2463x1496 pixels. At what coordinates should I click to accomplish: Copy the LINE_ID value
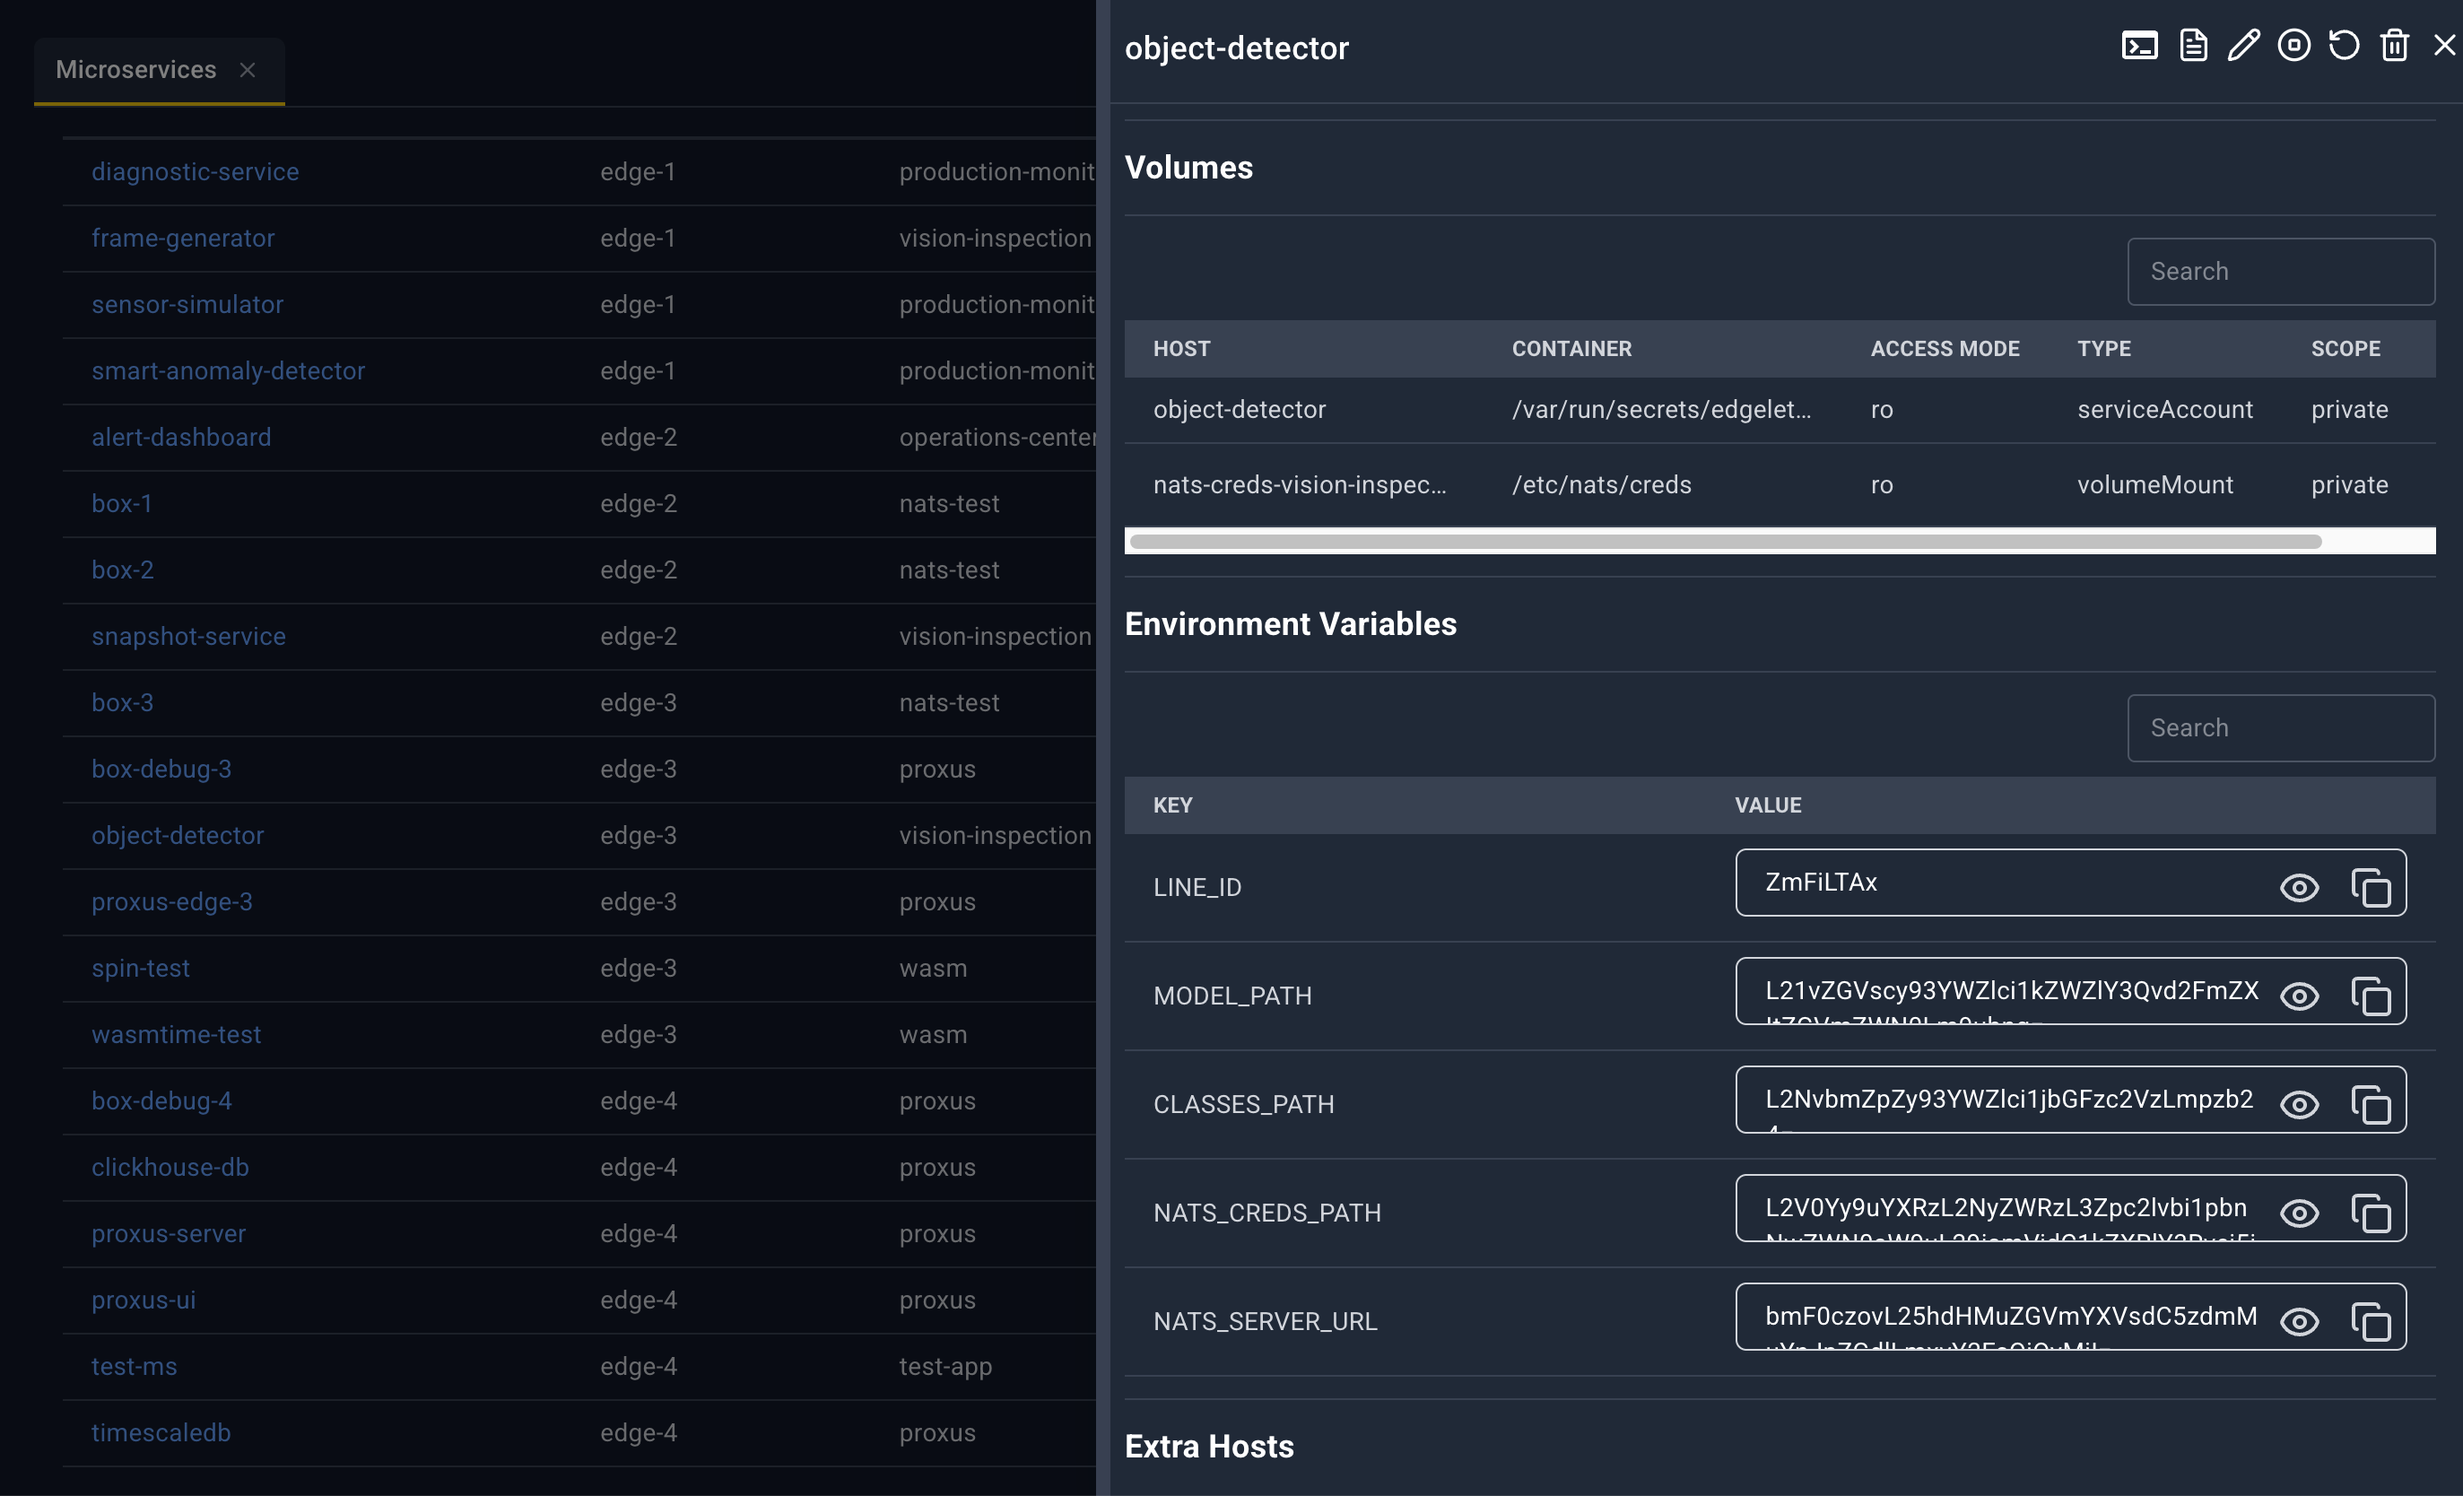2371,887
